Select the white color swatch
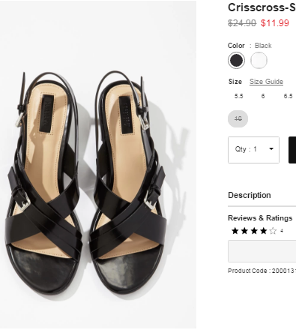This screenshot has width=296, height=333. coord(259,61)
